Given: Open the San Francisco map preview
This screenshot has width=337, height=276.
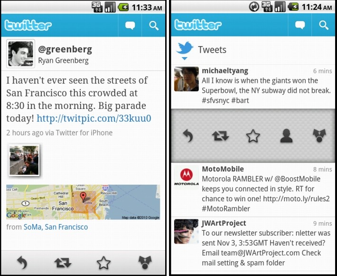Looking at the screenshot, I should [83, 202].
